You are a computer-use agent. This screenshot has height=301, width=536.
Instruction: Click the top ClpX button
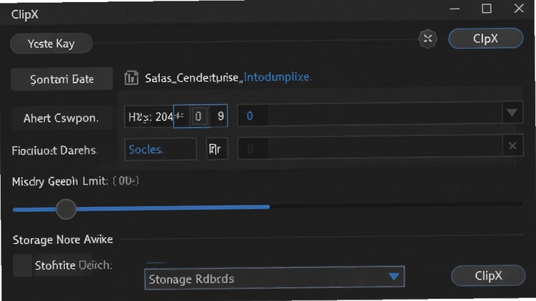pyautogui.click(x=485, y=38)
